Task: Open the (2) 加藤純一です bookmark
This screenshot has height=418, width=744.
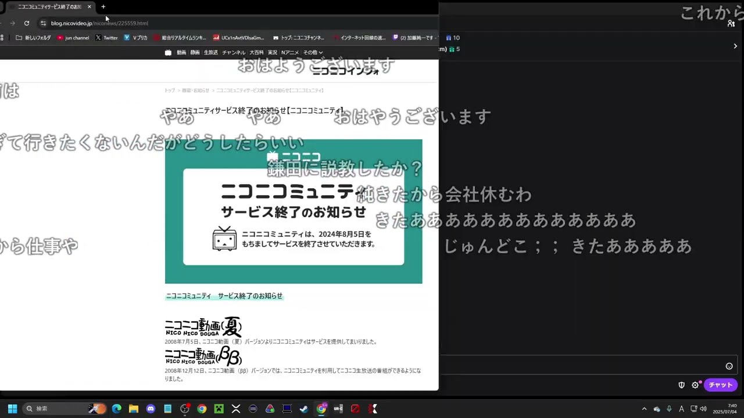Action: 415,38
